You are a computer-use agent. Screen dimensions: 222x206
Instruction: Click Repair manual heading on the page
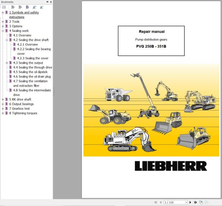point(151,31)
